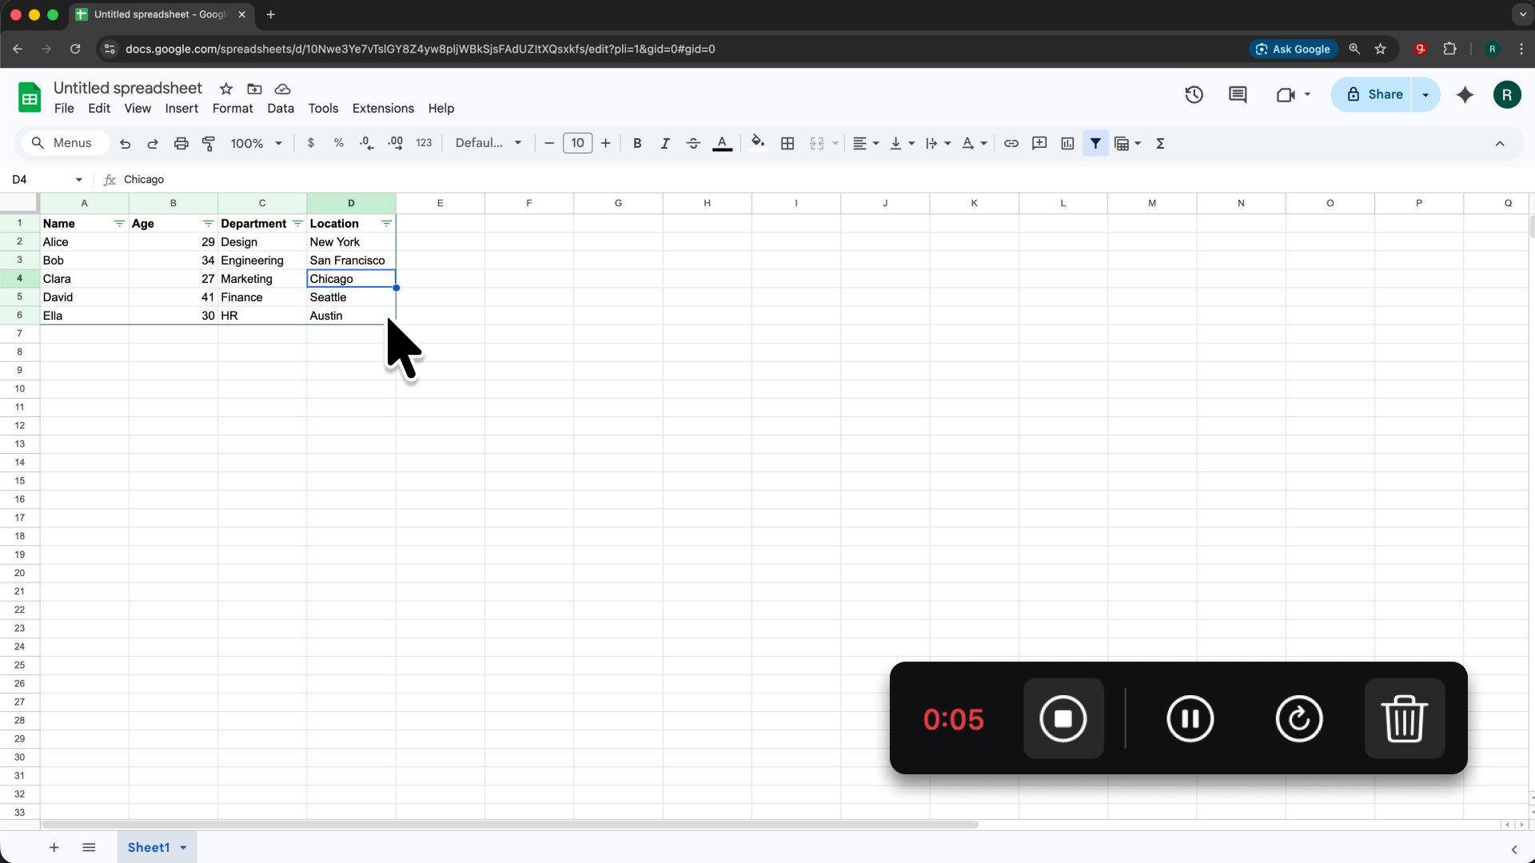Open the Sheet1 tab

point(149,847)
